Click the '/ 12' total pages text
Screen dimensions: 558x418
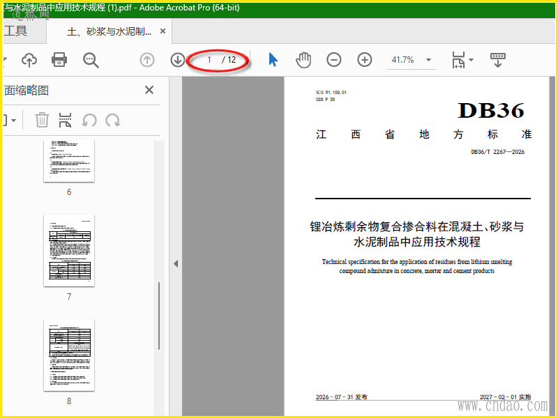pos(229,60)
